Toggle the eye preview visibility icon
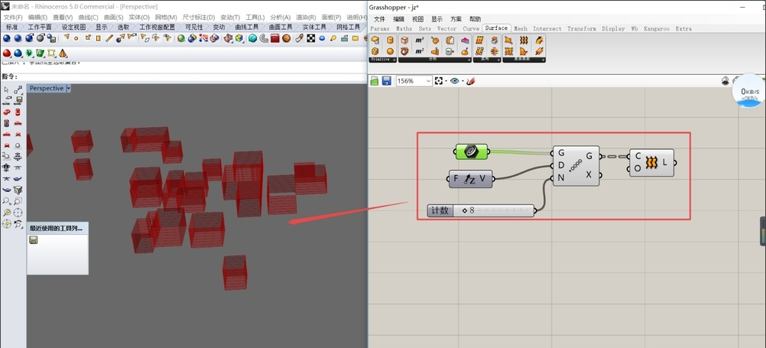The height and width of the screenshot is (348, 766). (455, 81)
